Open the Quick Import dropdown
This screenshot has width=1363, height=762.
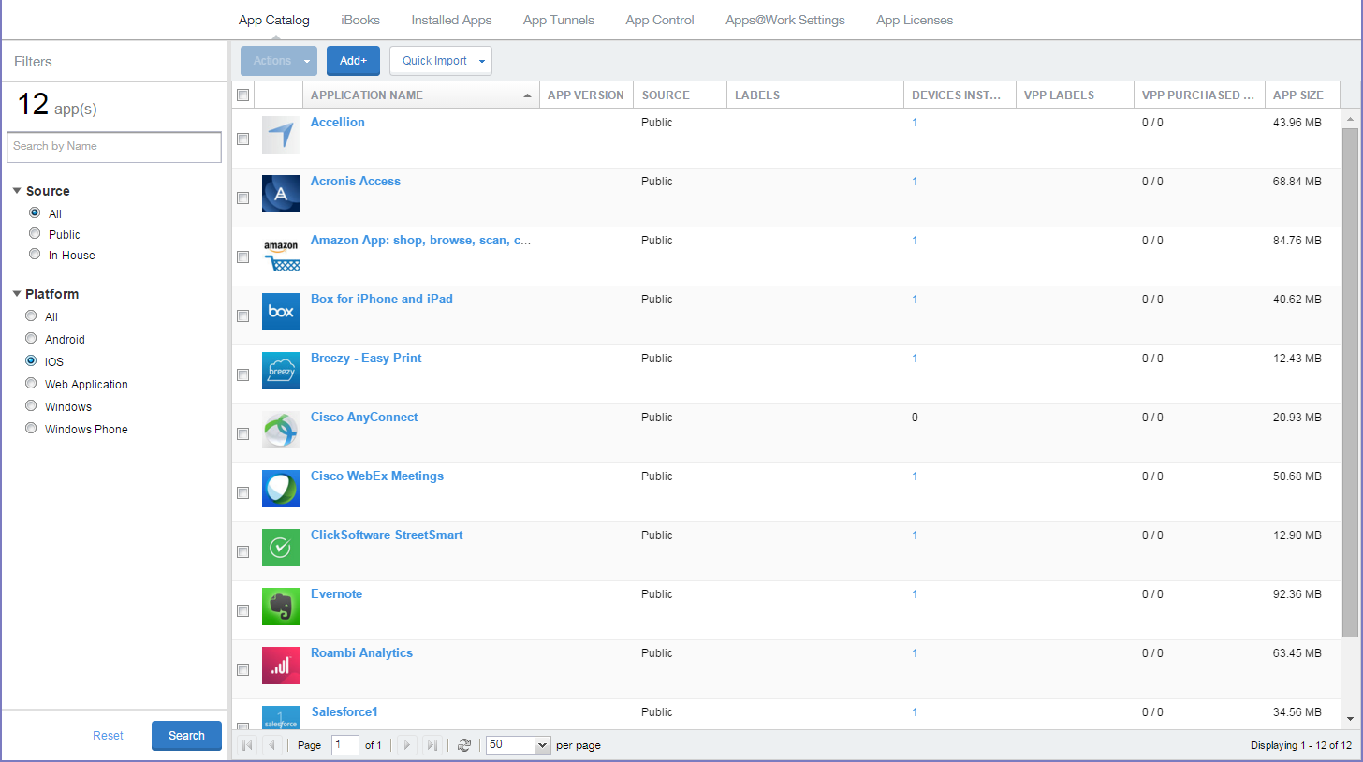click(x=441, y=61)
